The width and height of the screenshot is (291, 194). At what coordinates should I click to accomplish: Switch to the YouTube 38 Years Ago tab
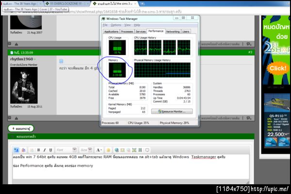pos(22,3)
